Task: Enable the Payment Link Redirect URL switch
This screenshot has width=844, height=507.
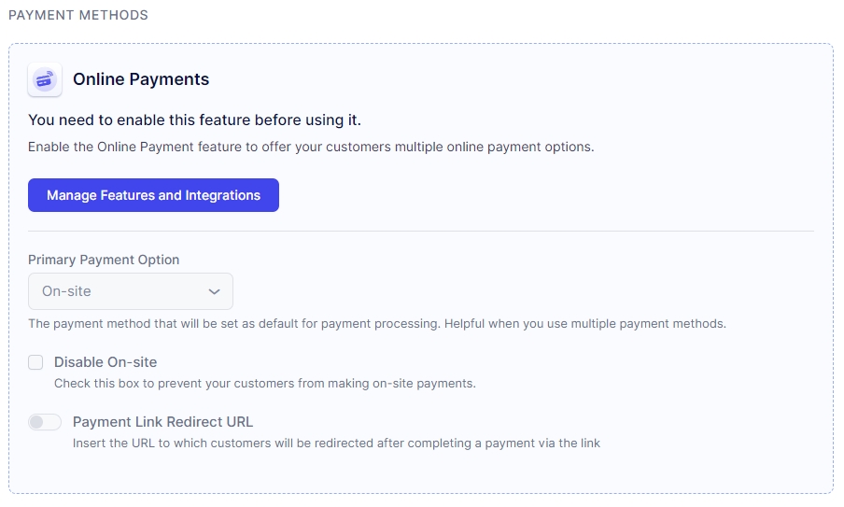Action: tap(45, 422)
